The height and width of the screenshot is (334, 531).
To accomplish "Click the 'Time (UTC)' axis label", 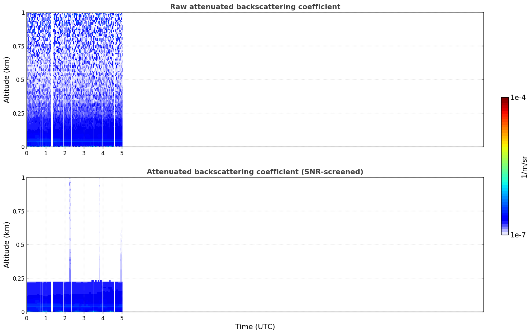I will (x=255, y=327).
